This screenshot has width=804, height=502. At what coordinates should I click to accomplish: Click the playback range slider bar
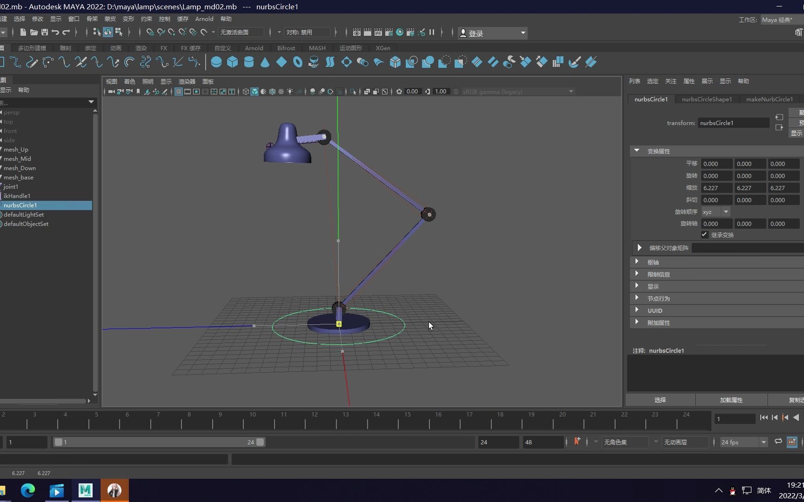point(158,442)
